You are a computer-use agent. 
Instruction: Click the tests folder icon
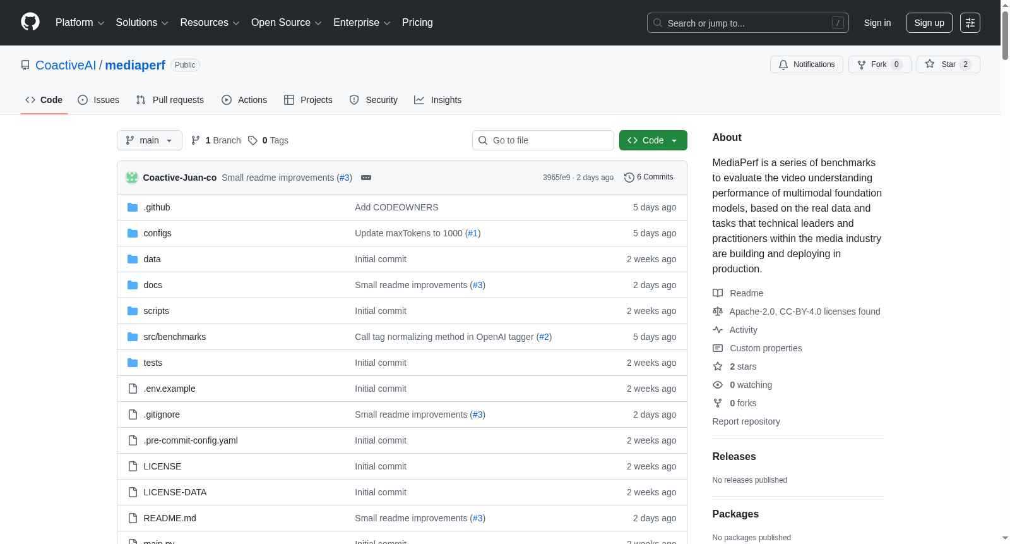point(133,363)
